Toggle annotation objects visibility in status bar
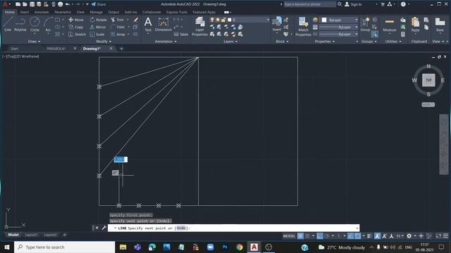 [x=377, y=236]
